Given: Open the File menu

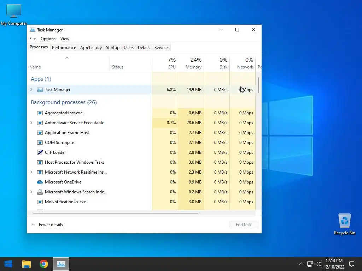Looking at the screenshot, I should tap(33, 39).
